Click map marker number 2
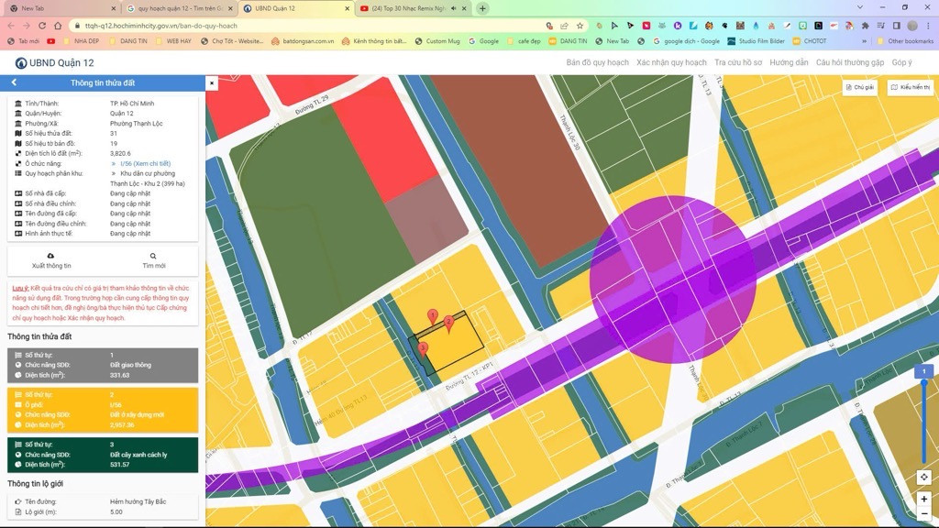 [448, 324]
